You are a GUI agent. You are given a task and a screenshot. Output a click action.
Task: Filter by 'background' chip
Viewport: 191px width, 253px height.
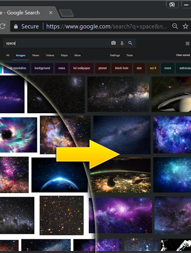tap(42, 68)
